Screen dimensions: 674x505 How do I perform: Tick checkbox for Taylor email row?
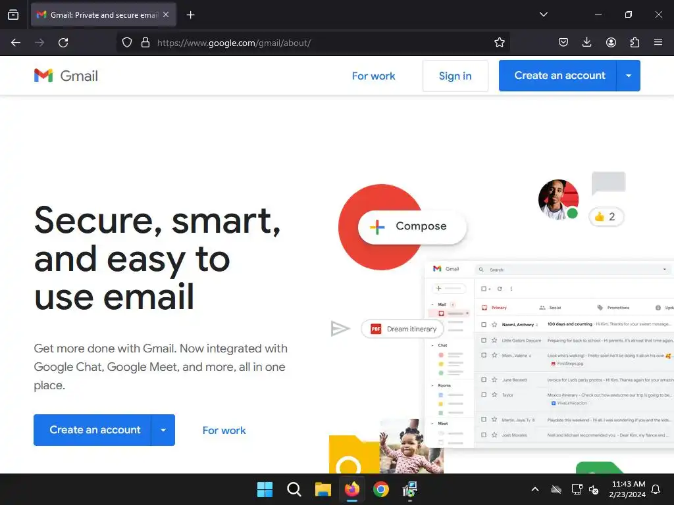[484, 395]
